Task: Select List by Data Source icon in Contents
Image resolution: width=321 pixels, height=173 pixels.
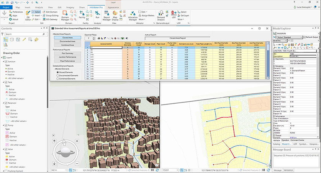Action: coord(12,40)
